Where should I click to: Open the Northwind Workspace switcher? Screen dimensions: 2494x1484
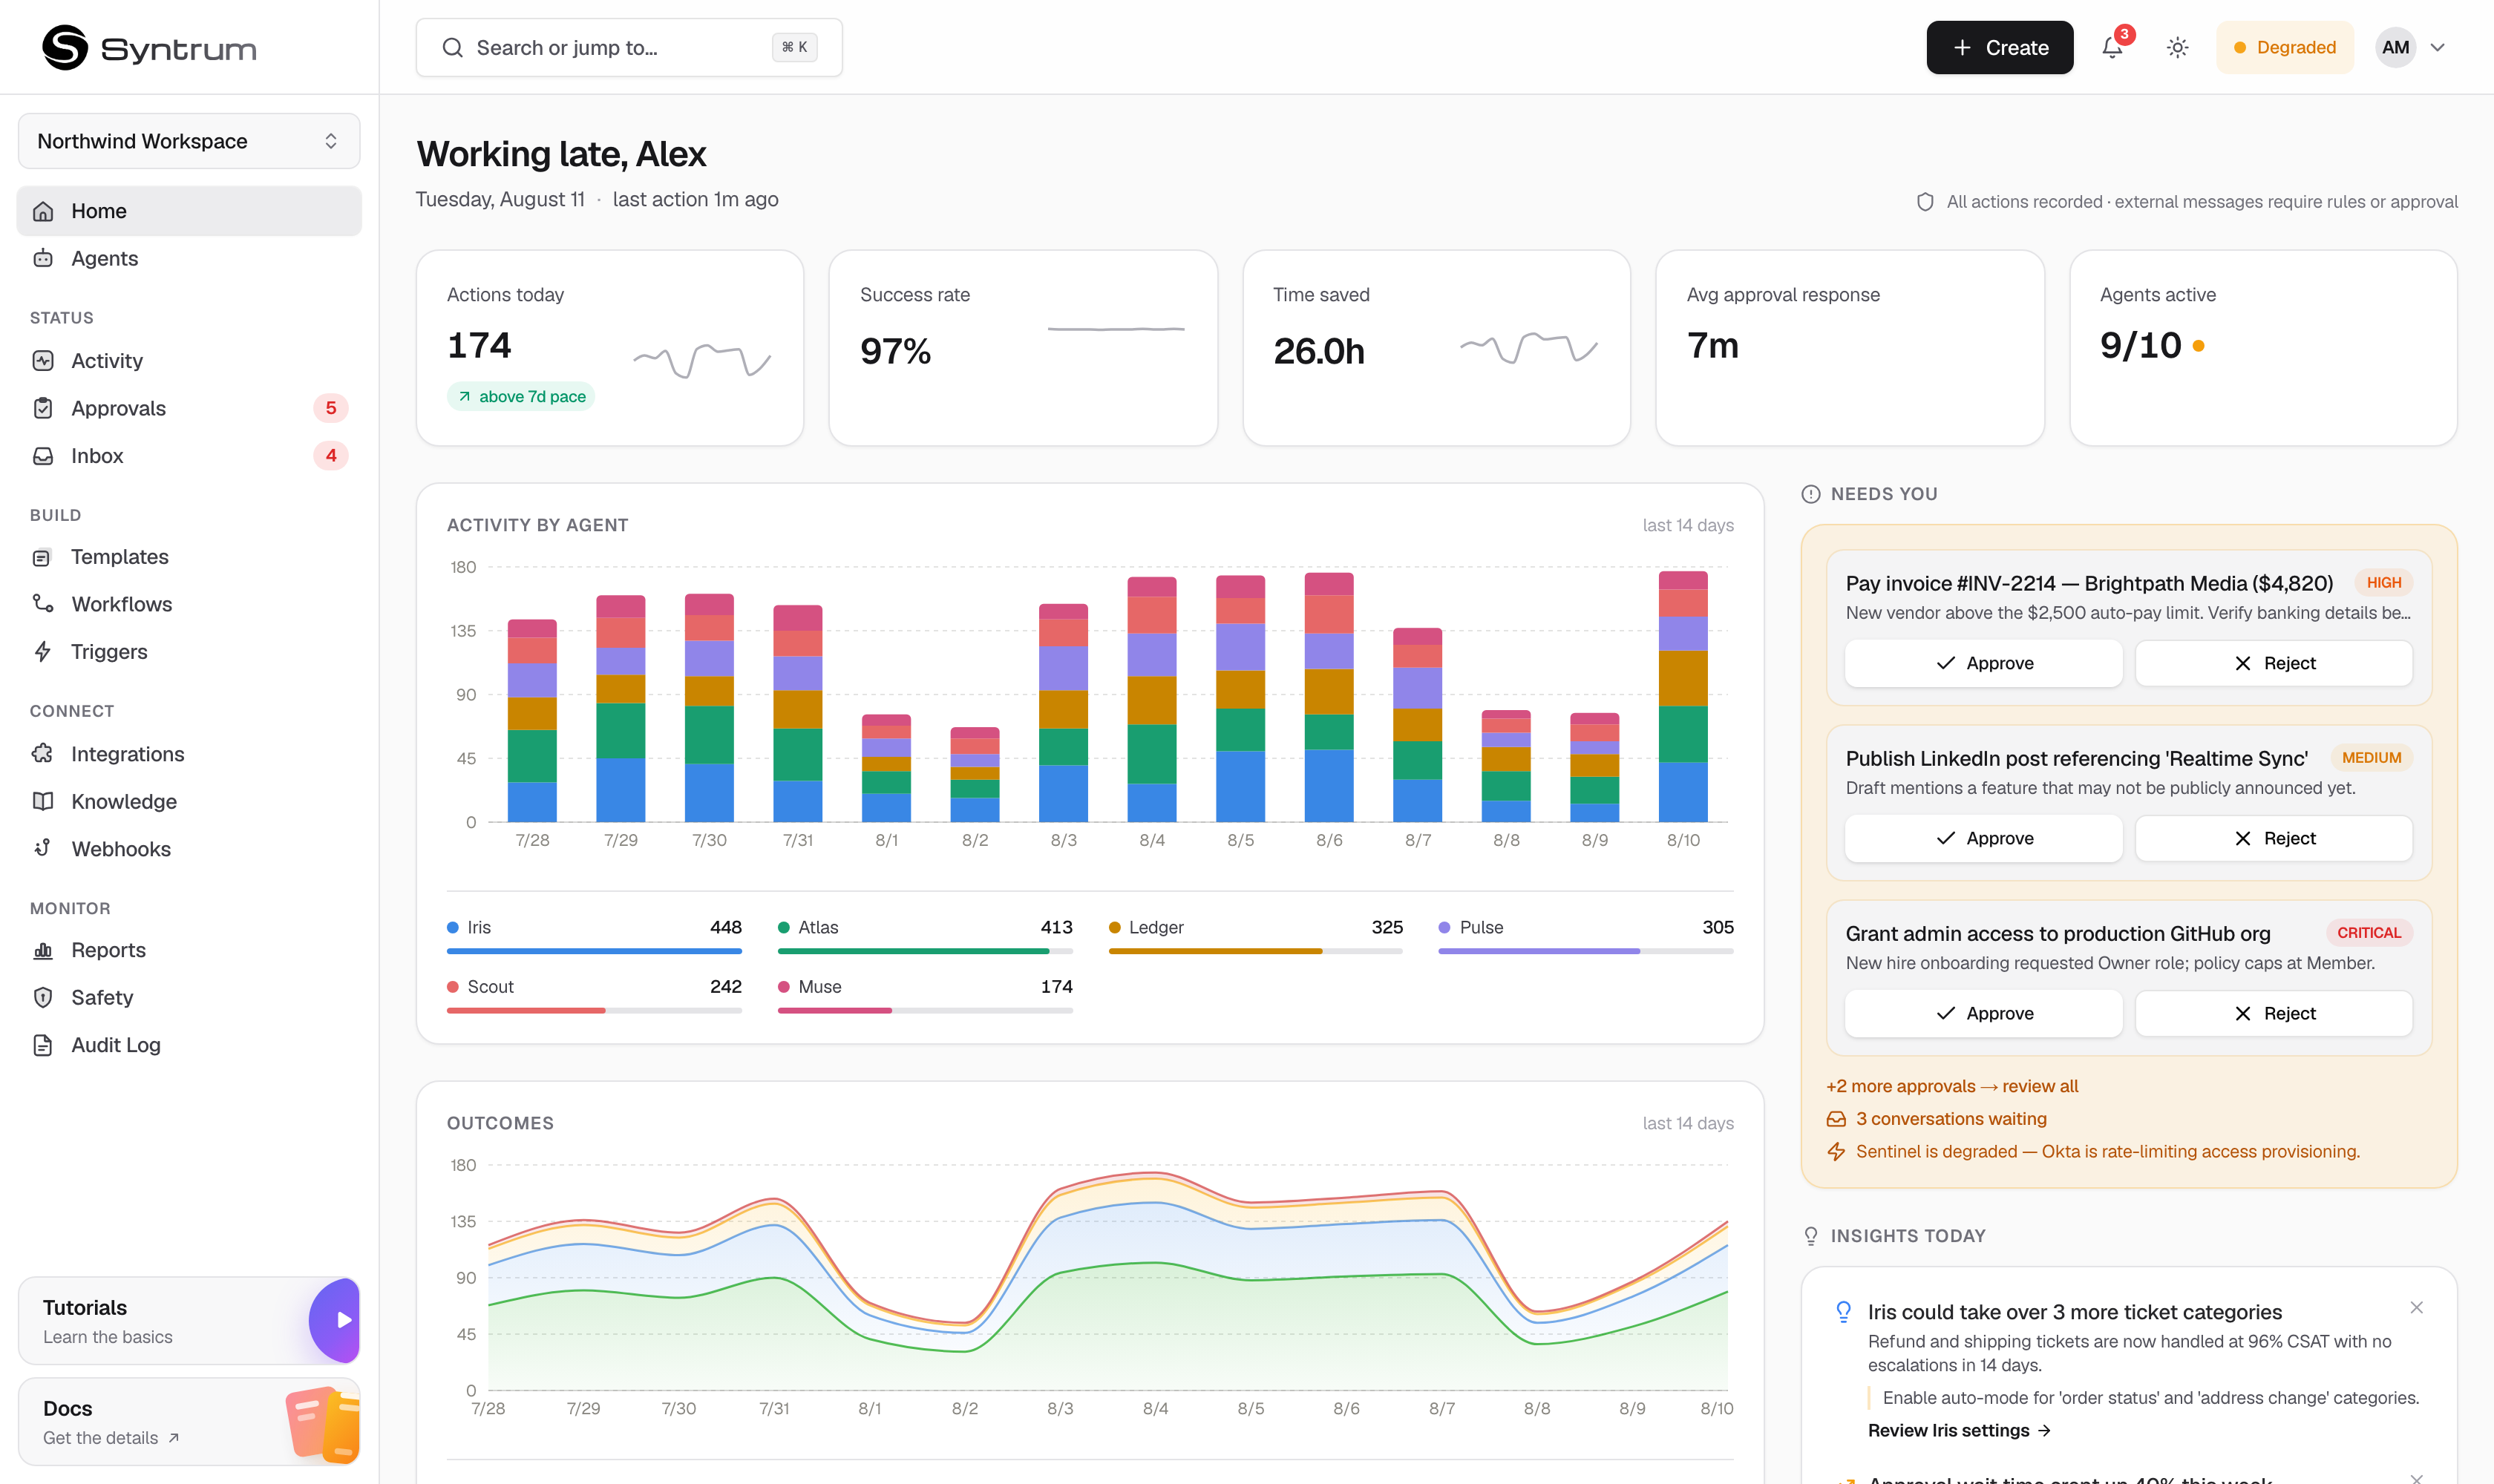coord(189,141)
